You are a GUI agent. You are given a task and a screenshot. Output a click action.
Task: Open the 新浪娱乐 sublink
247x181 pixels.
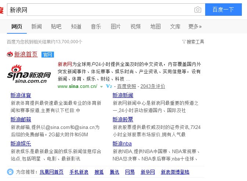click(x=21, y=144)
